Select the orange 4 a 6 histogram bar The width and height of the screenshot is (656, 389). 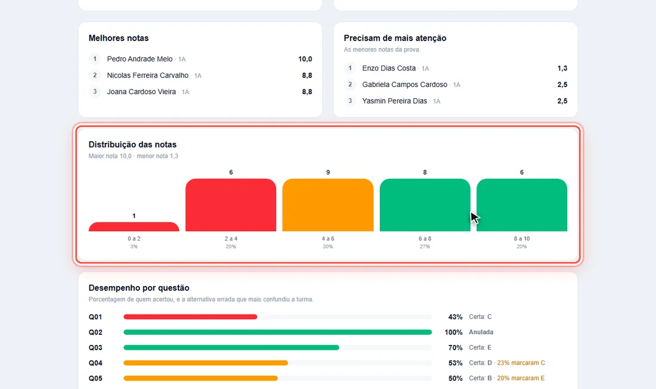point(328,205)
